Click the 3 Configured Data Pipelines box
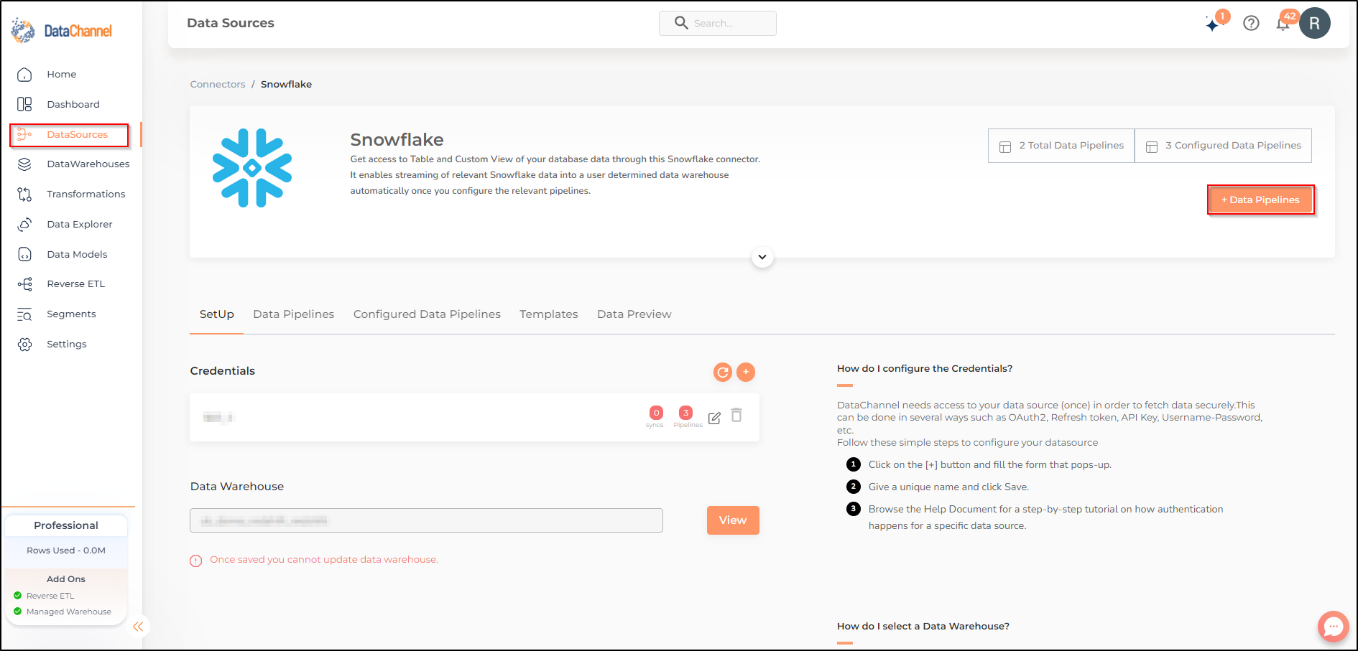The image size is (1358, 651). (1223, 146)
